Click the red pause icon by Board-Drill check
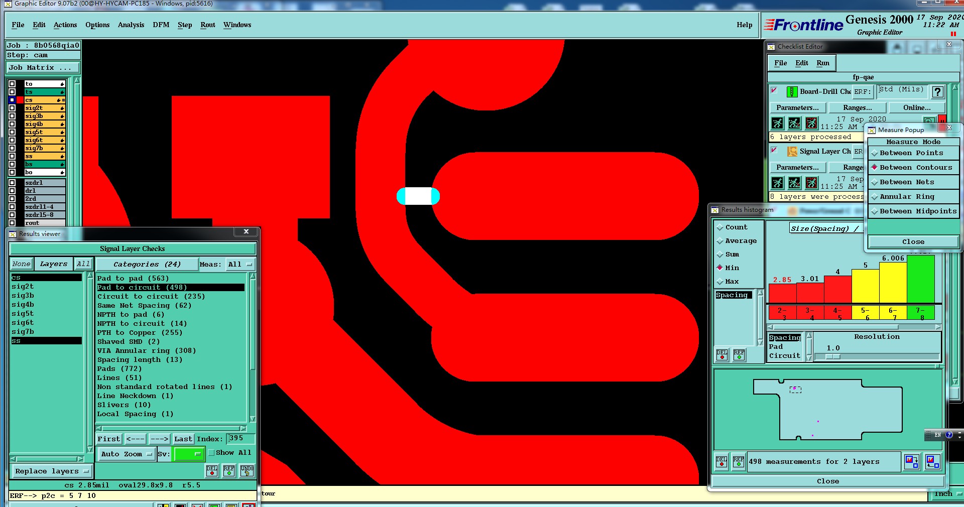 tap(942, 120)
